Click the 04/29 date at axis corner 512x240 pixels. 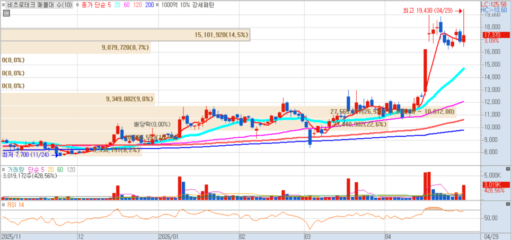[x=491, y=236]
